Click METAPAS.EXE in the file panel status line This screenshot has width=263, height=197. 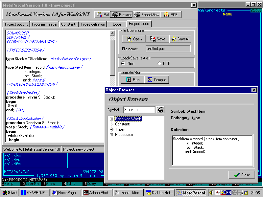point(17,172)
